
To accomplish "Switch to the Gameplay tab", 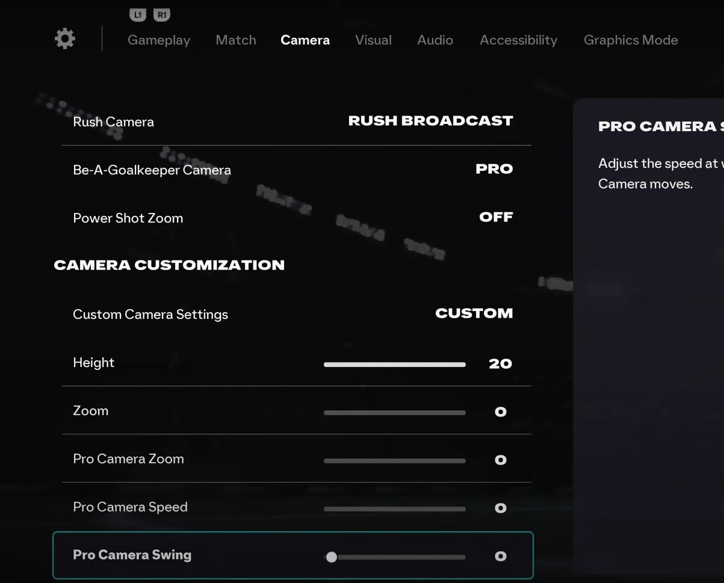I will 159,40.
